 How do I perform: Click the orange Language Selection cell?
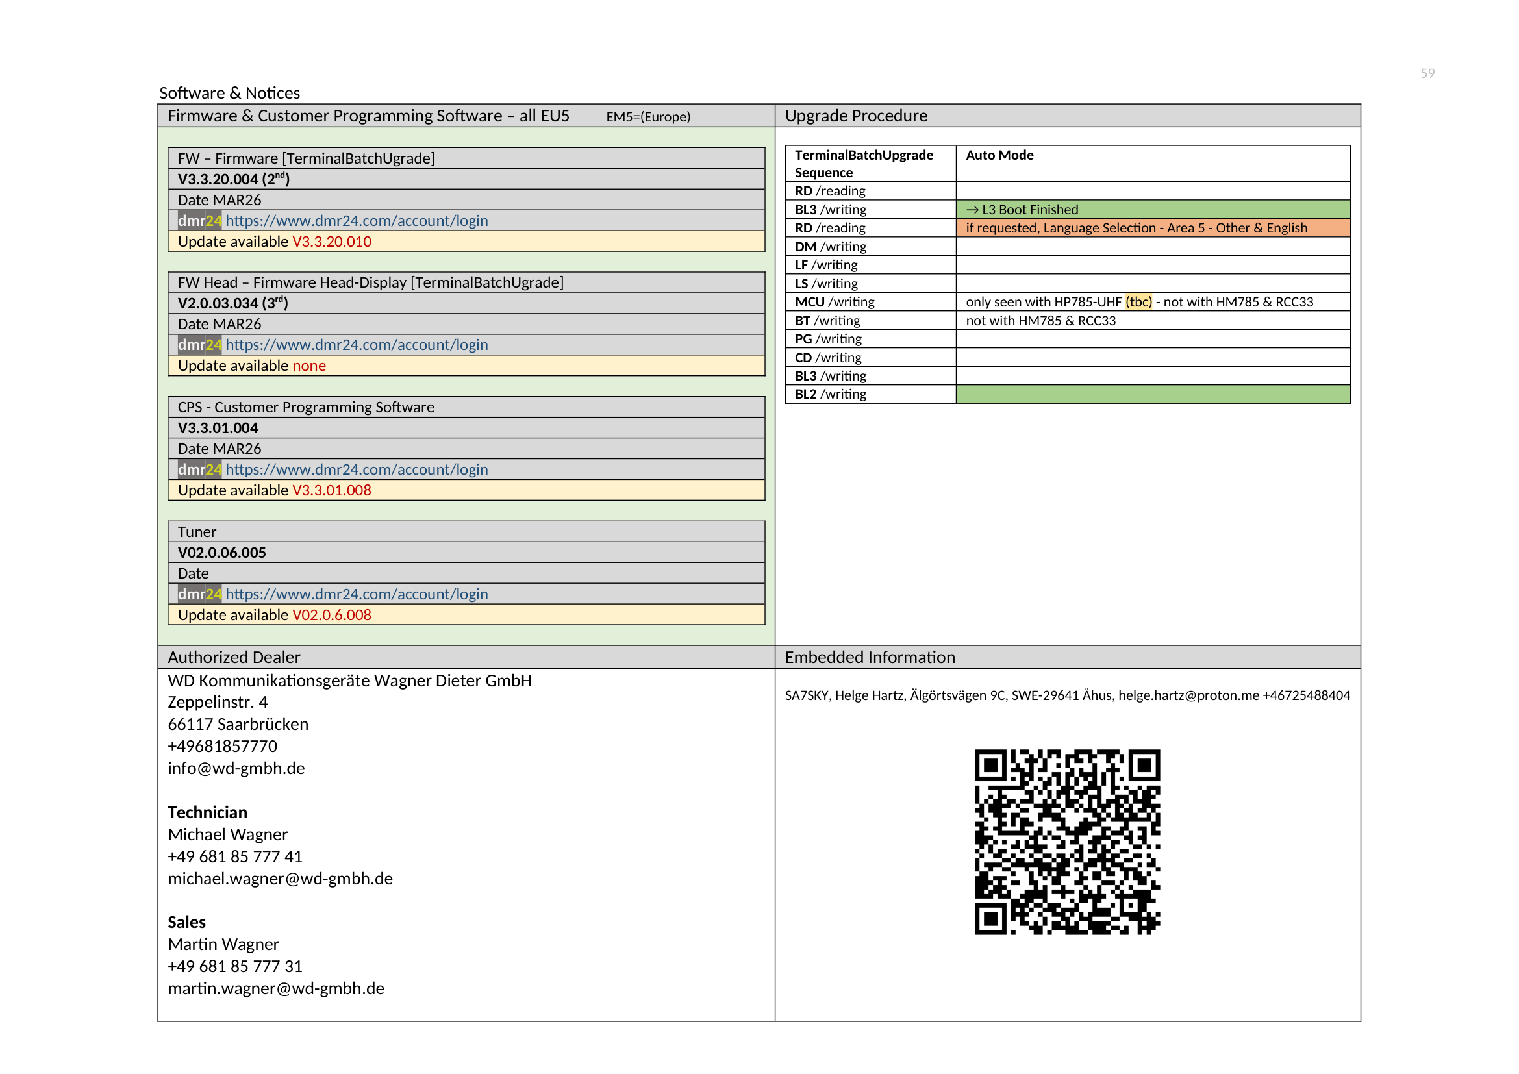point(1153,228)
